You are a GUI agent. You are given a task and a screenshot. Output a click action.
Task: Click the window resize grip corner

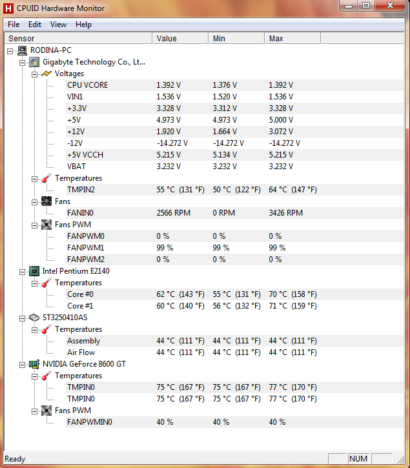pyautogui.click(x=400, y=460)
